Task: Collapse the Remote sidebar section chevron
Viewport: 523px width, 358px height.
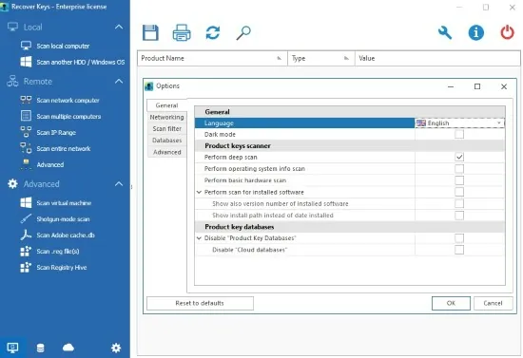Action: point(119,81)
